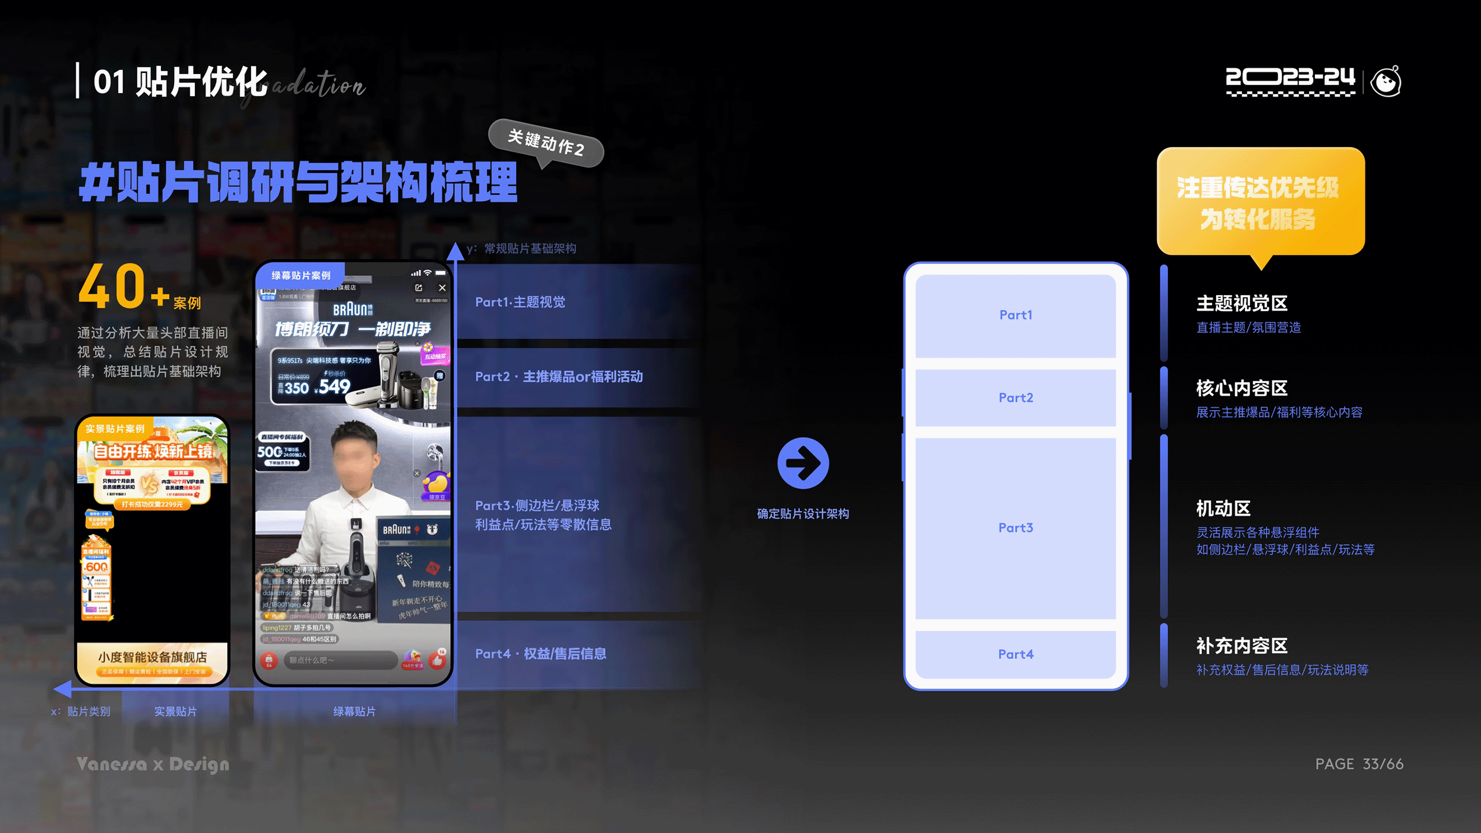The image size is (1481, 833).
Task: Click the mascot logo beside 2023-24
Action: [1387, 82]
